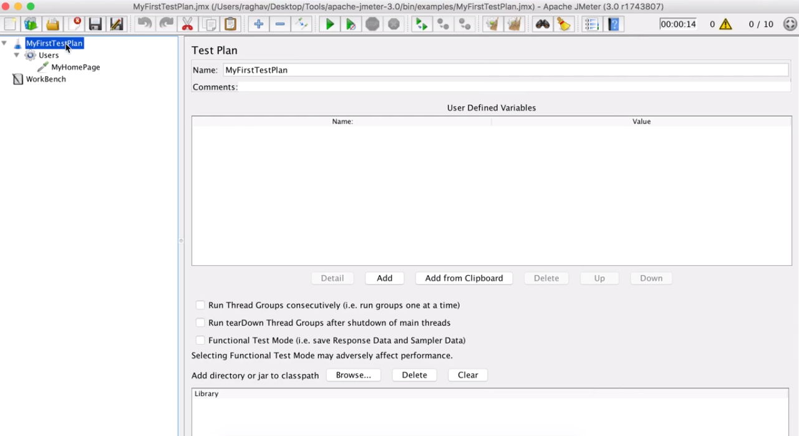Collapse the MyFirstTestPlan tree node arrow

pos(6,44)
